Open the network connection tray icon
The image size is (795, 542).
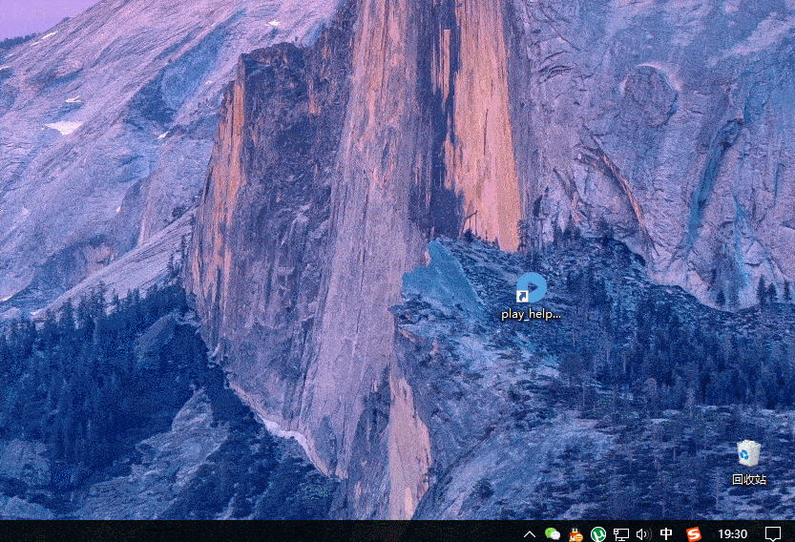tap(621, 534)
